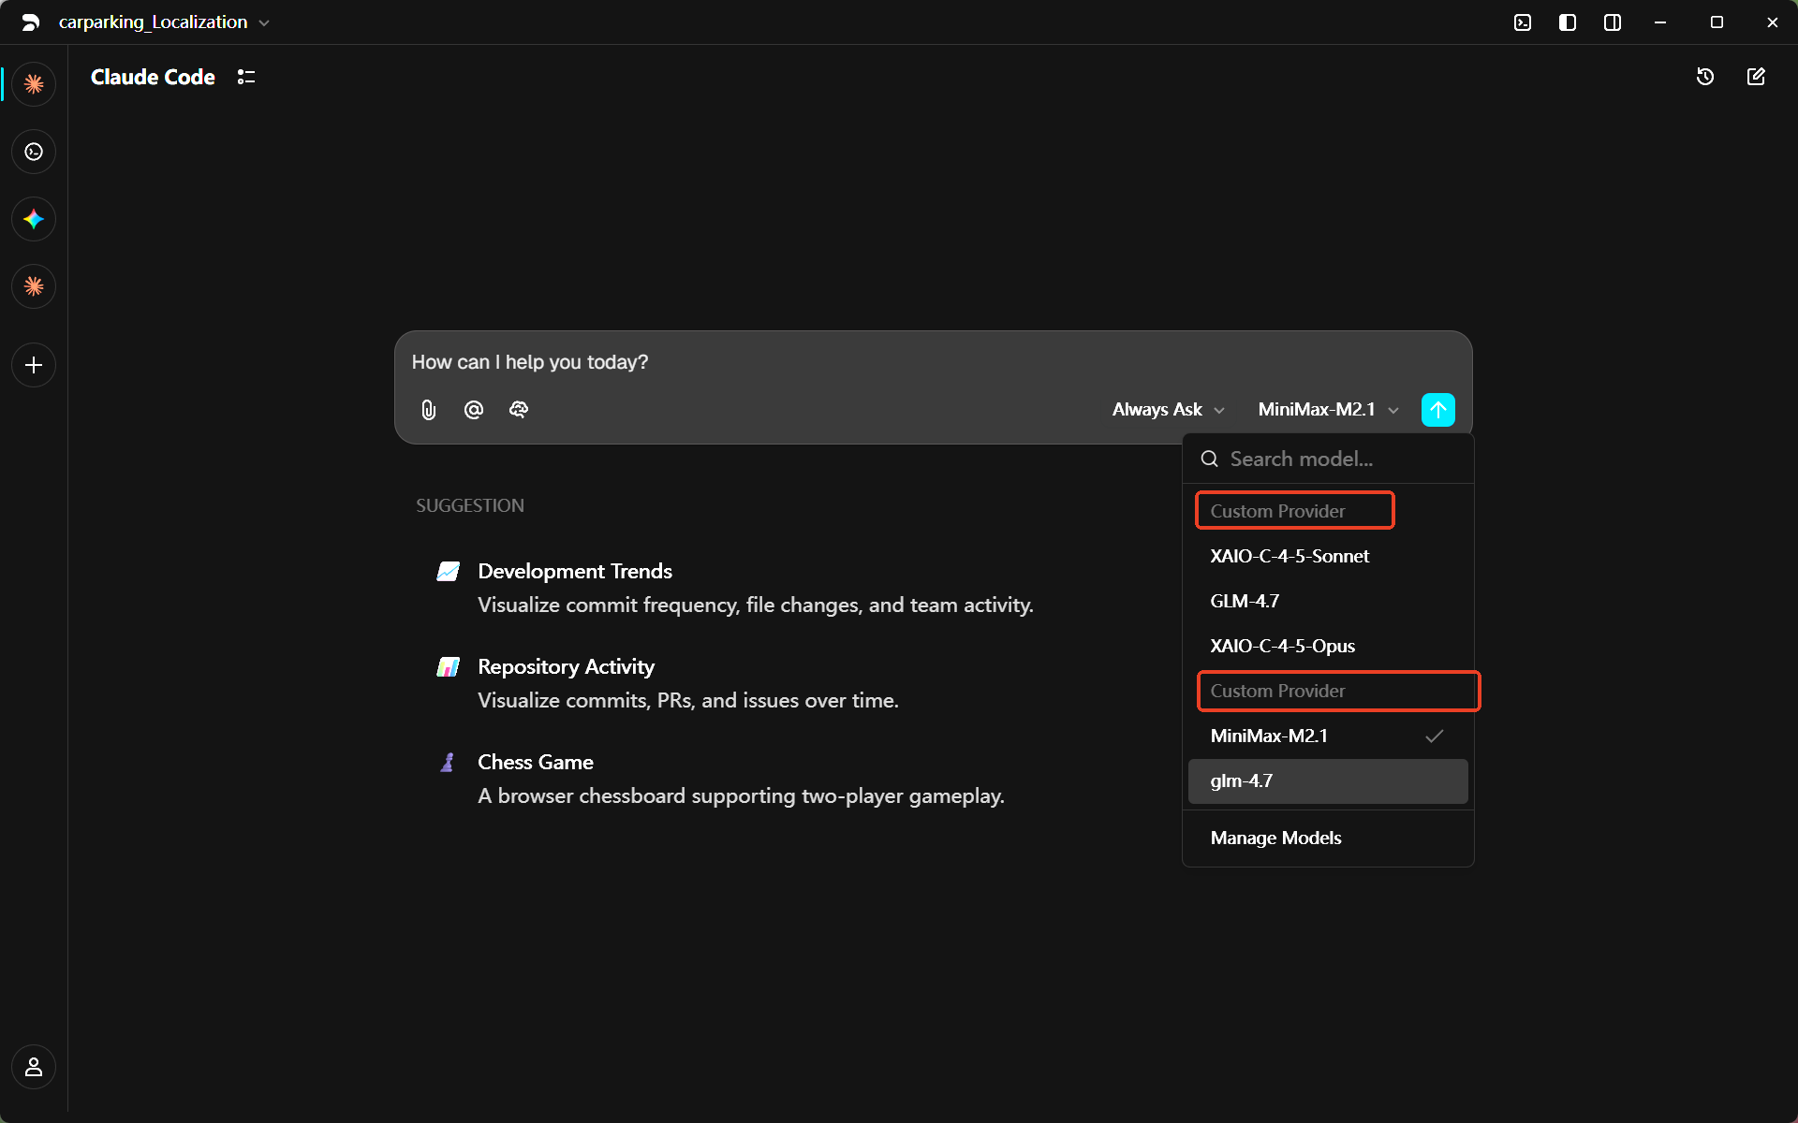1798x1123 pixels.
Task: Click the Development Trends chart icon
Action: [x=449, y=571]
